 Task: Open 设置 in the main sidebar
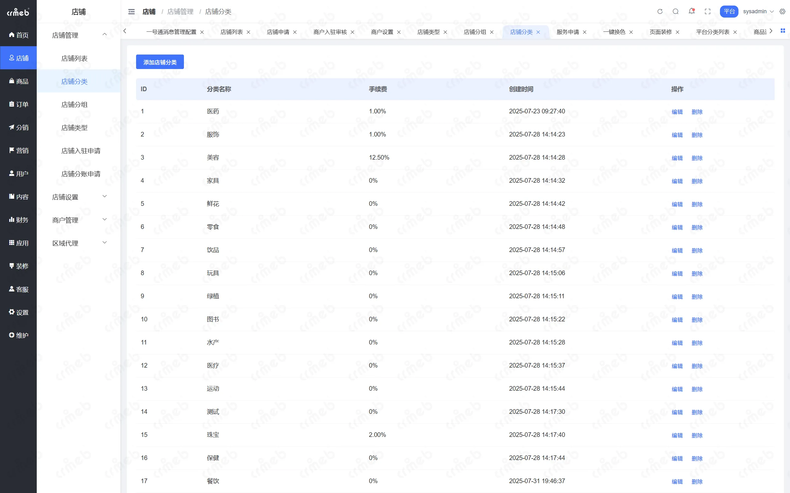[18, 313]
